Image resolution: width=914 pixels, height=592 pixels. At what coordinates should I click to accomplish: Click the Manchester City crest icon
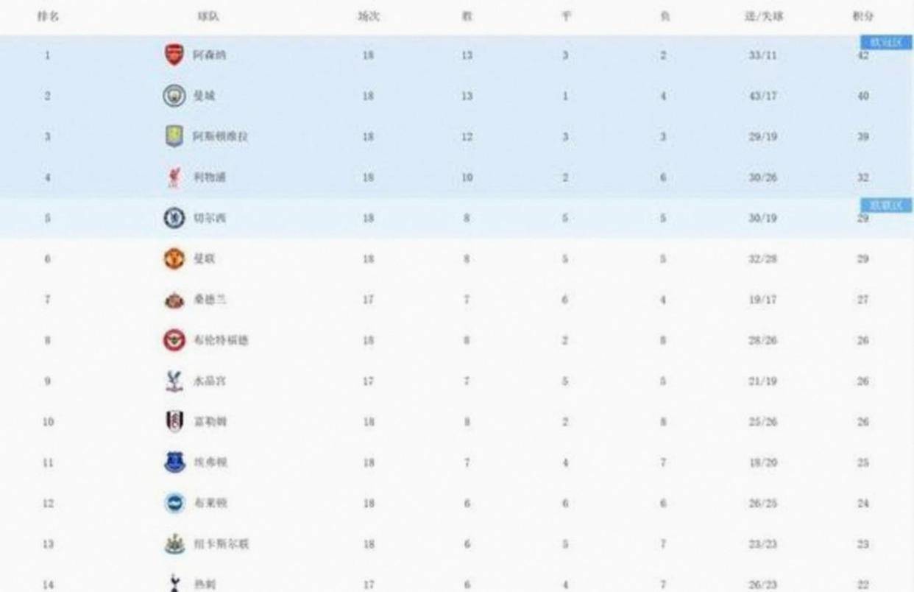click(174, 96)
